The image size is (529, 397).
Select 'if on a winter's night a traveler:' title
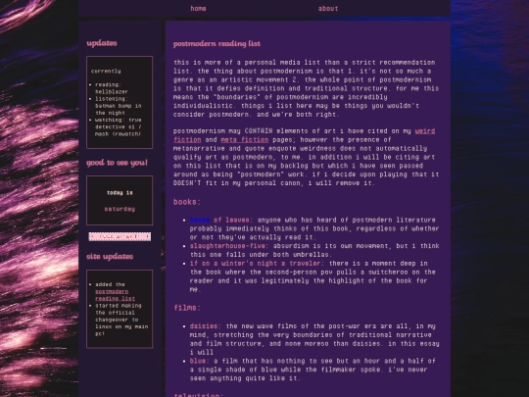257,263
